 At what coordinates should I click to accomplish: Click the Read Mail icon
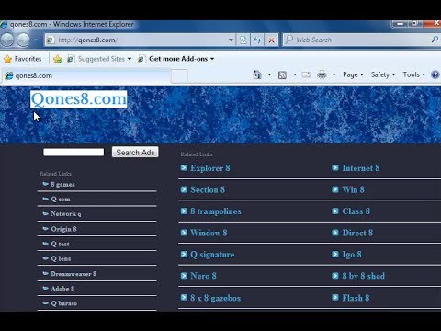click(x=306, y=74)
